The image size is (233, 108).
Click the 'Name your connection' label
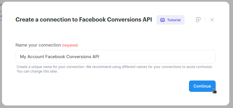[38, 45]
